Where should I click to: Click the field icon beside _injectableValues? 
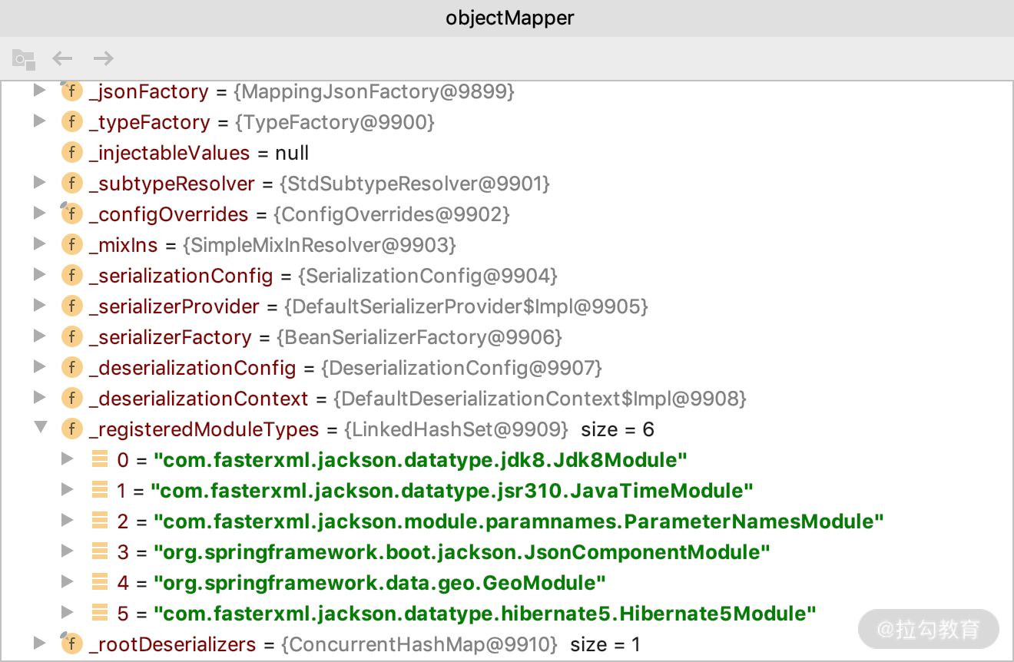pyautogui.click(x=71, y=152)
